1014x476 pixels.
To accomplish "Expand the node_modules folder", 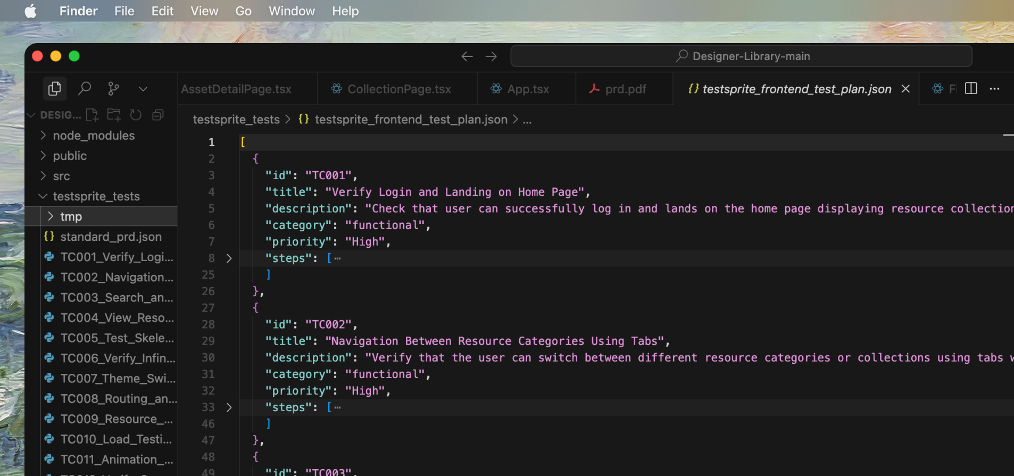I will [93, 136].
